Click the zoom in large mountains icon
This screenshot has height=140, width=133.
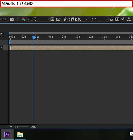click(34, 127)
